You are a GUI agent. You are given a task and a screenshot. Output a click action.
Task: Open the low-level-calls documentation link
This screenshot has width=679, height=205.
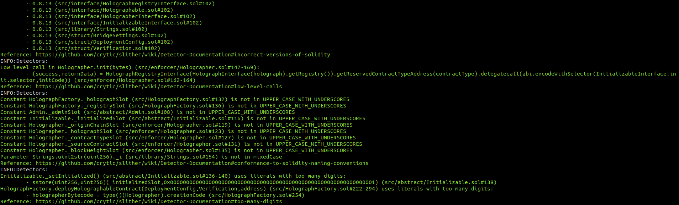click(x=159, y=87)
